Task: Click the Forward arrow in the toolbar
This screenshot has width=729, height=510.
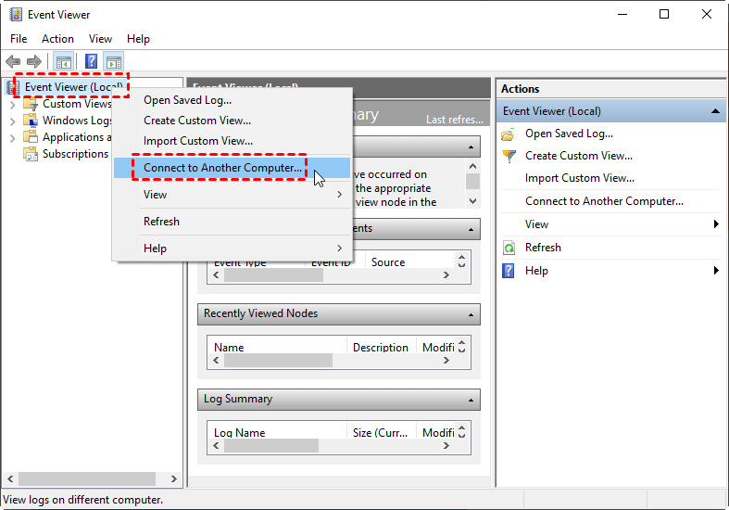Action: point(33,62)
